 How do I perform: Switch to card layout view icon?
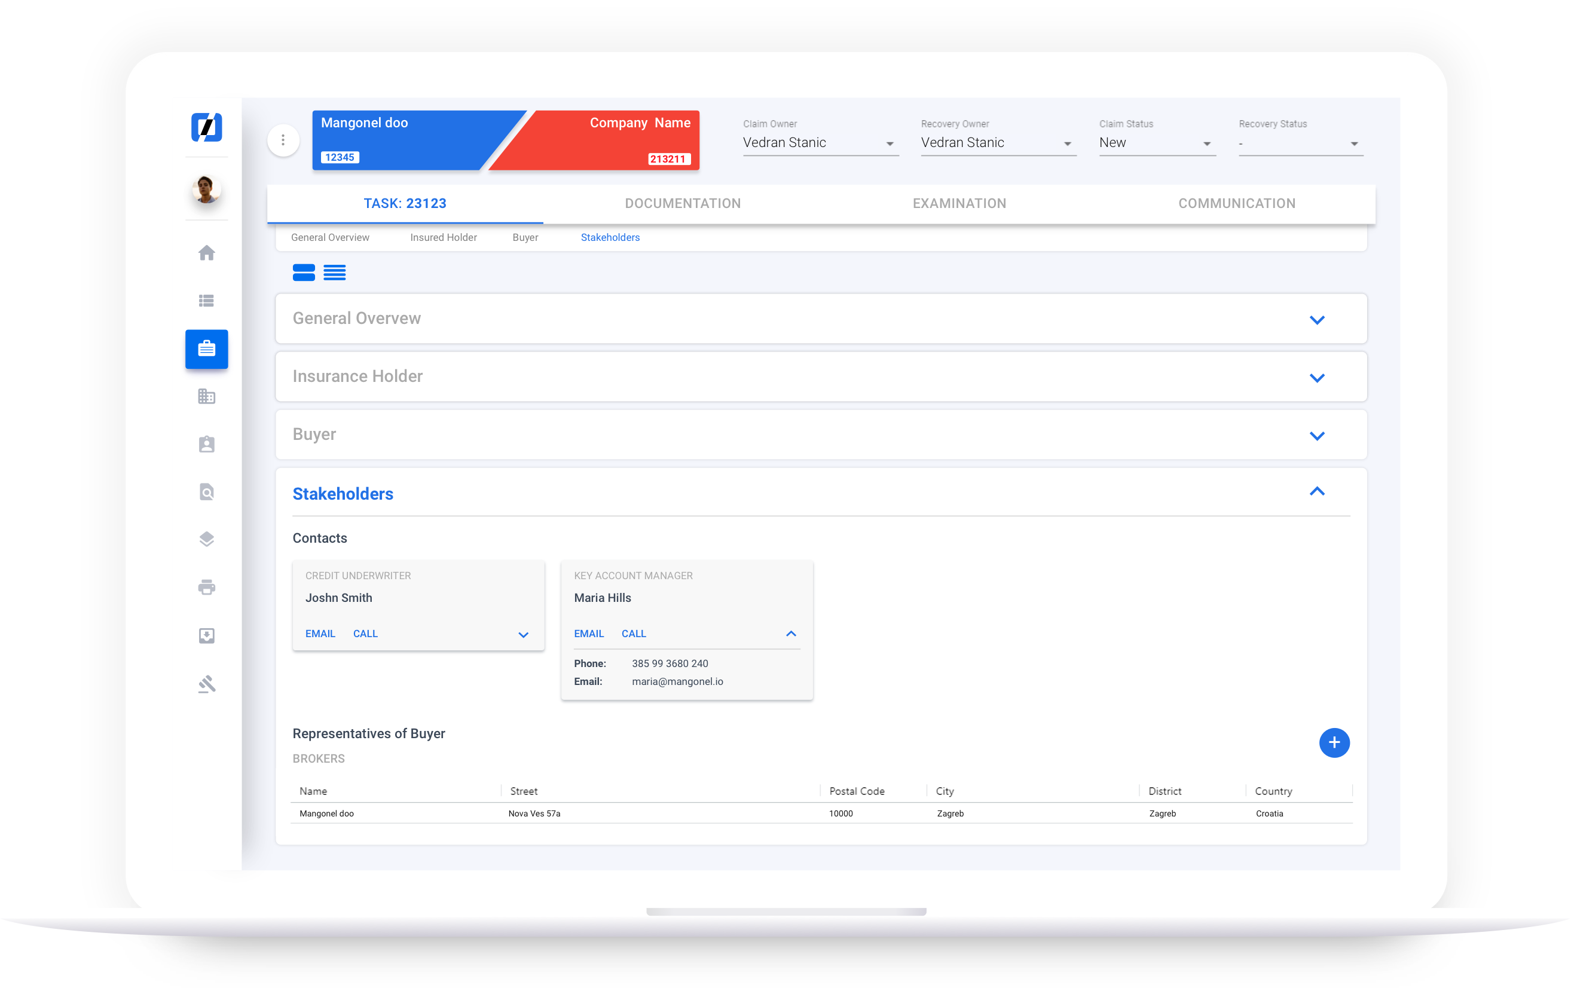tap(303, 273)
